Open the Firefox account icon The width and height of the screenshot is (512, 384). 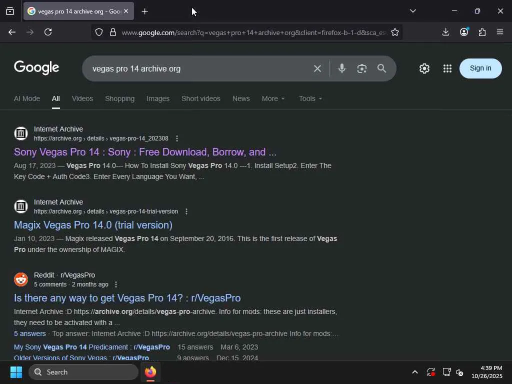tap(464, 32)
